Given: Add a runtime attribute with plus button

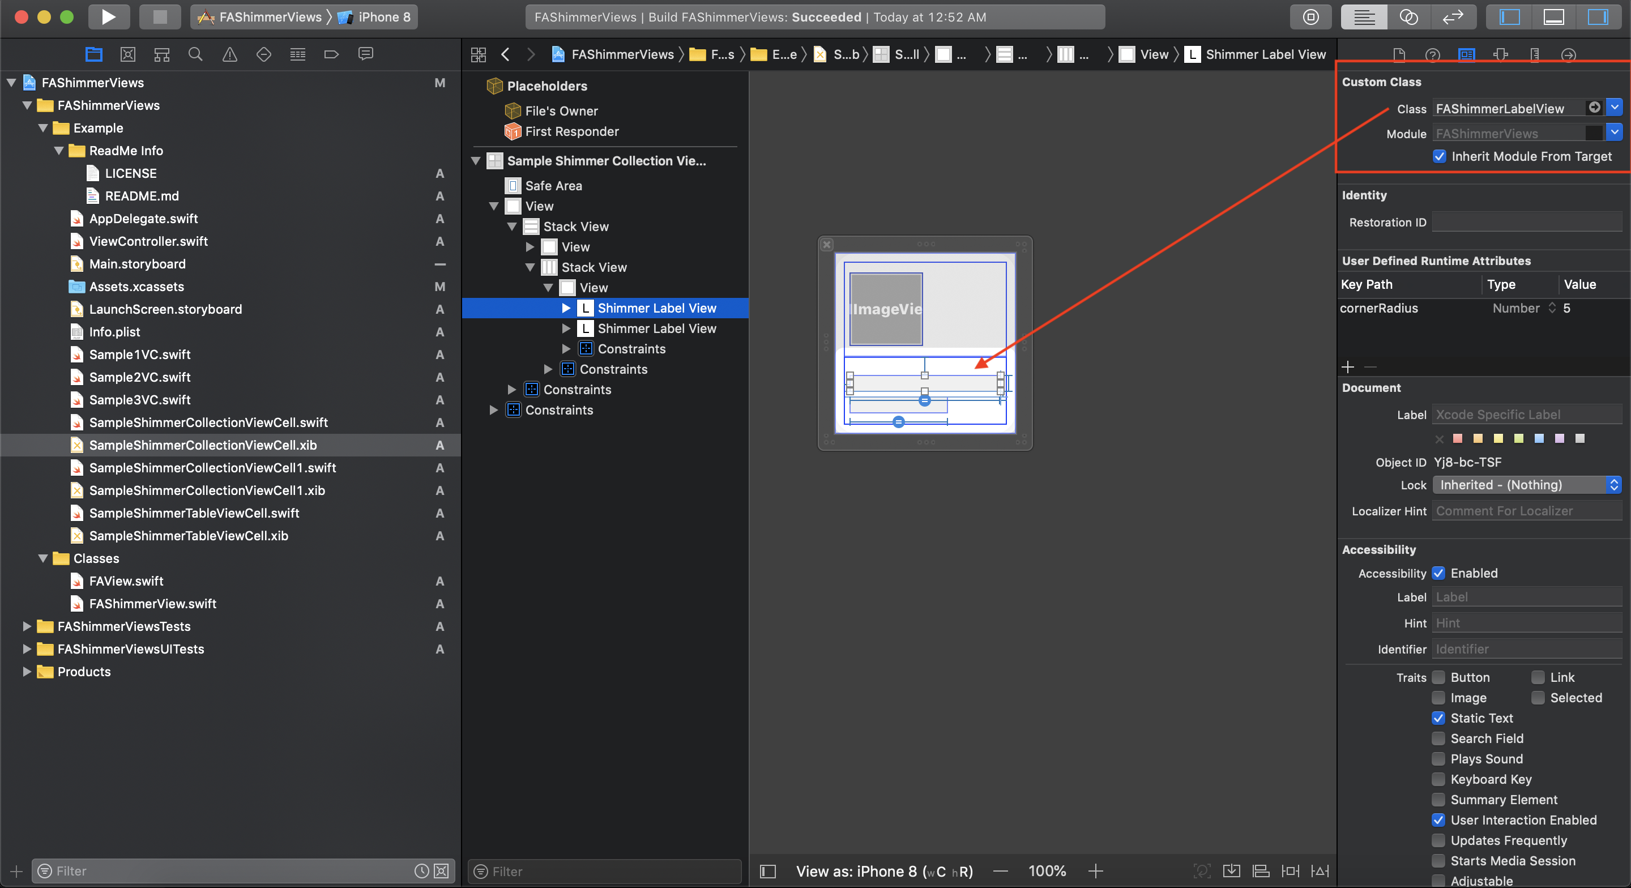Looking at the screenshot, I should point(1348,367).
